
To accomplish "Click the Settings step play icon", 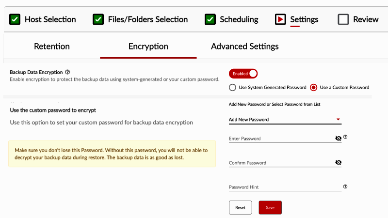I will (x=280, y=19).
